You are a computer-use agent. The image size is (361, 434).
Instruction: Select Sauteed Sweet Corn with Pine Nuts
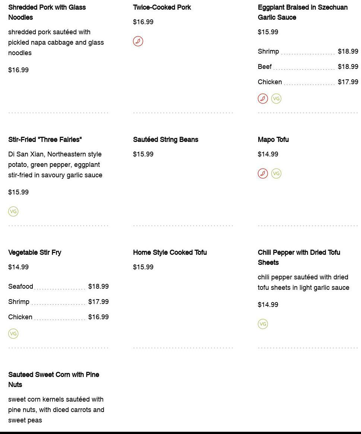pyautogui.click(x=53, y=380)
